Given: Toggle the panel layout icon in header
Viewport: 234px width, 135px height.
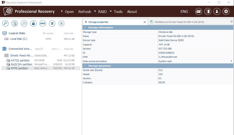Looking at the screenshot, I should [x=208, y=11].
